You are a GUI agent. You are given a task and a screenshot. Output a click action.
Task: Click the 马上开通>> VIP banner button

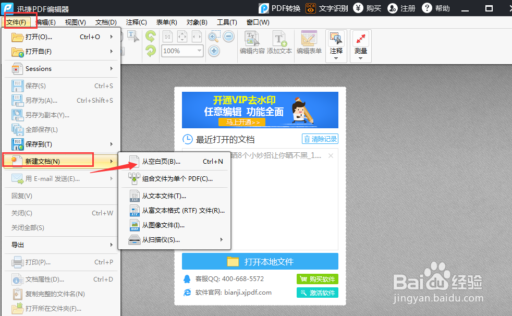(x=242, y=123)
